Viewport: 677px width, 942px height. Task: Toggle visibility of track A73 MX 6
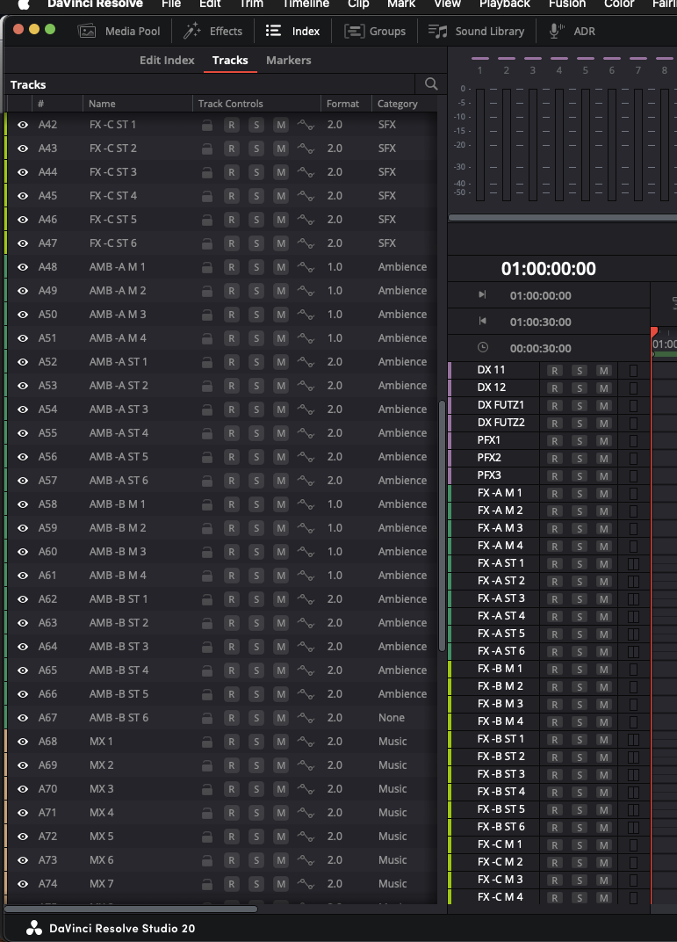click(23, 860)
